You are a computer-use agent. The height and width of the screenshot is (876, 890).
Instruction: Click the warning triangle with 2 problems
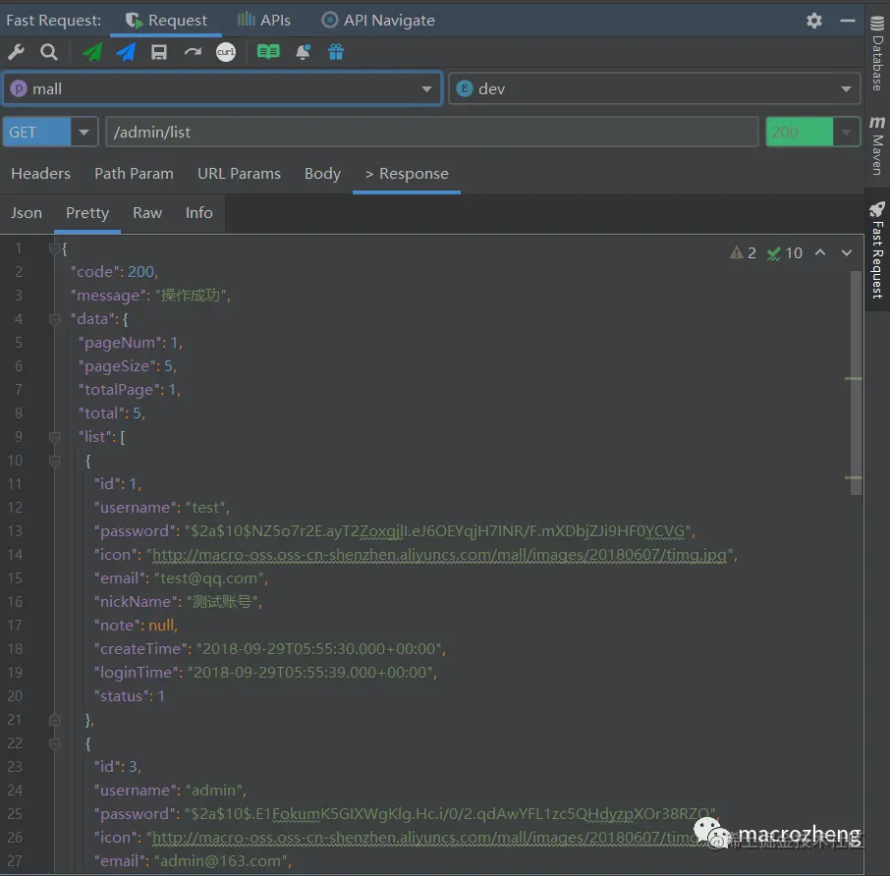743,252
